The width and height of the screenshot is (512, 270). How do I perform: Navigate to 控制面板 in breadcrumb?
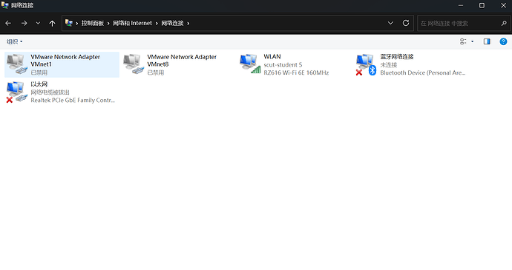(93, 23)
